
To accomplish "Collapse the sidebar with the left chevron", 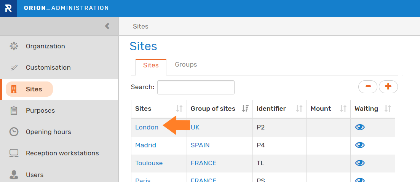I will click(x=107, y=26).
